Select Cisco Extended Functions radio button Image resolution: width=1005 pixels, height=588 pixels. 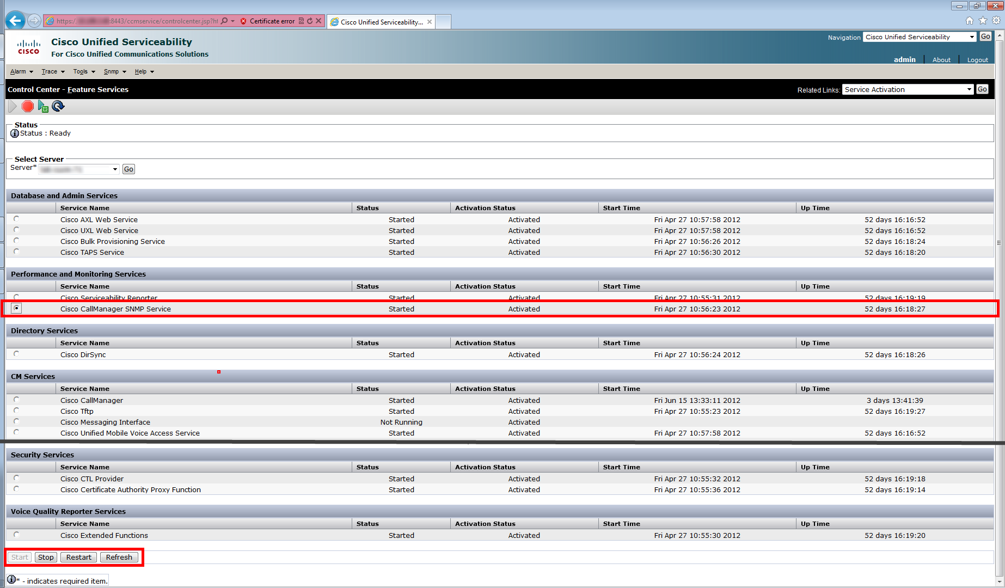tap(16, 535)
